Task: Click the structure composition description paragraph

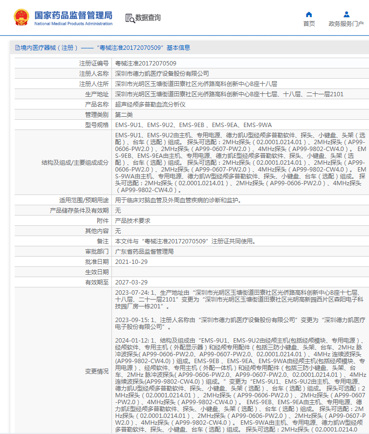Action: click(x=240, y=162)
